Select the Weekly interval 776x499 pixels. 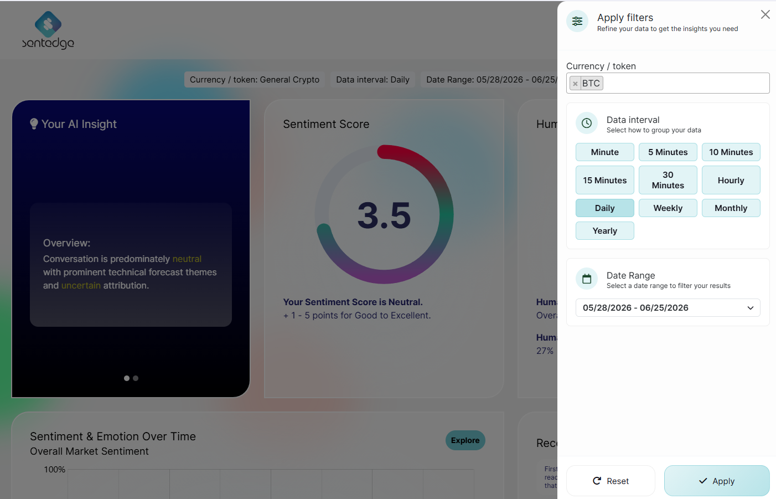pos(668,208)
